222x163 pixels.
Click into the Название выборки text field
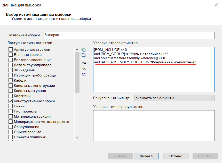[129, 35]
